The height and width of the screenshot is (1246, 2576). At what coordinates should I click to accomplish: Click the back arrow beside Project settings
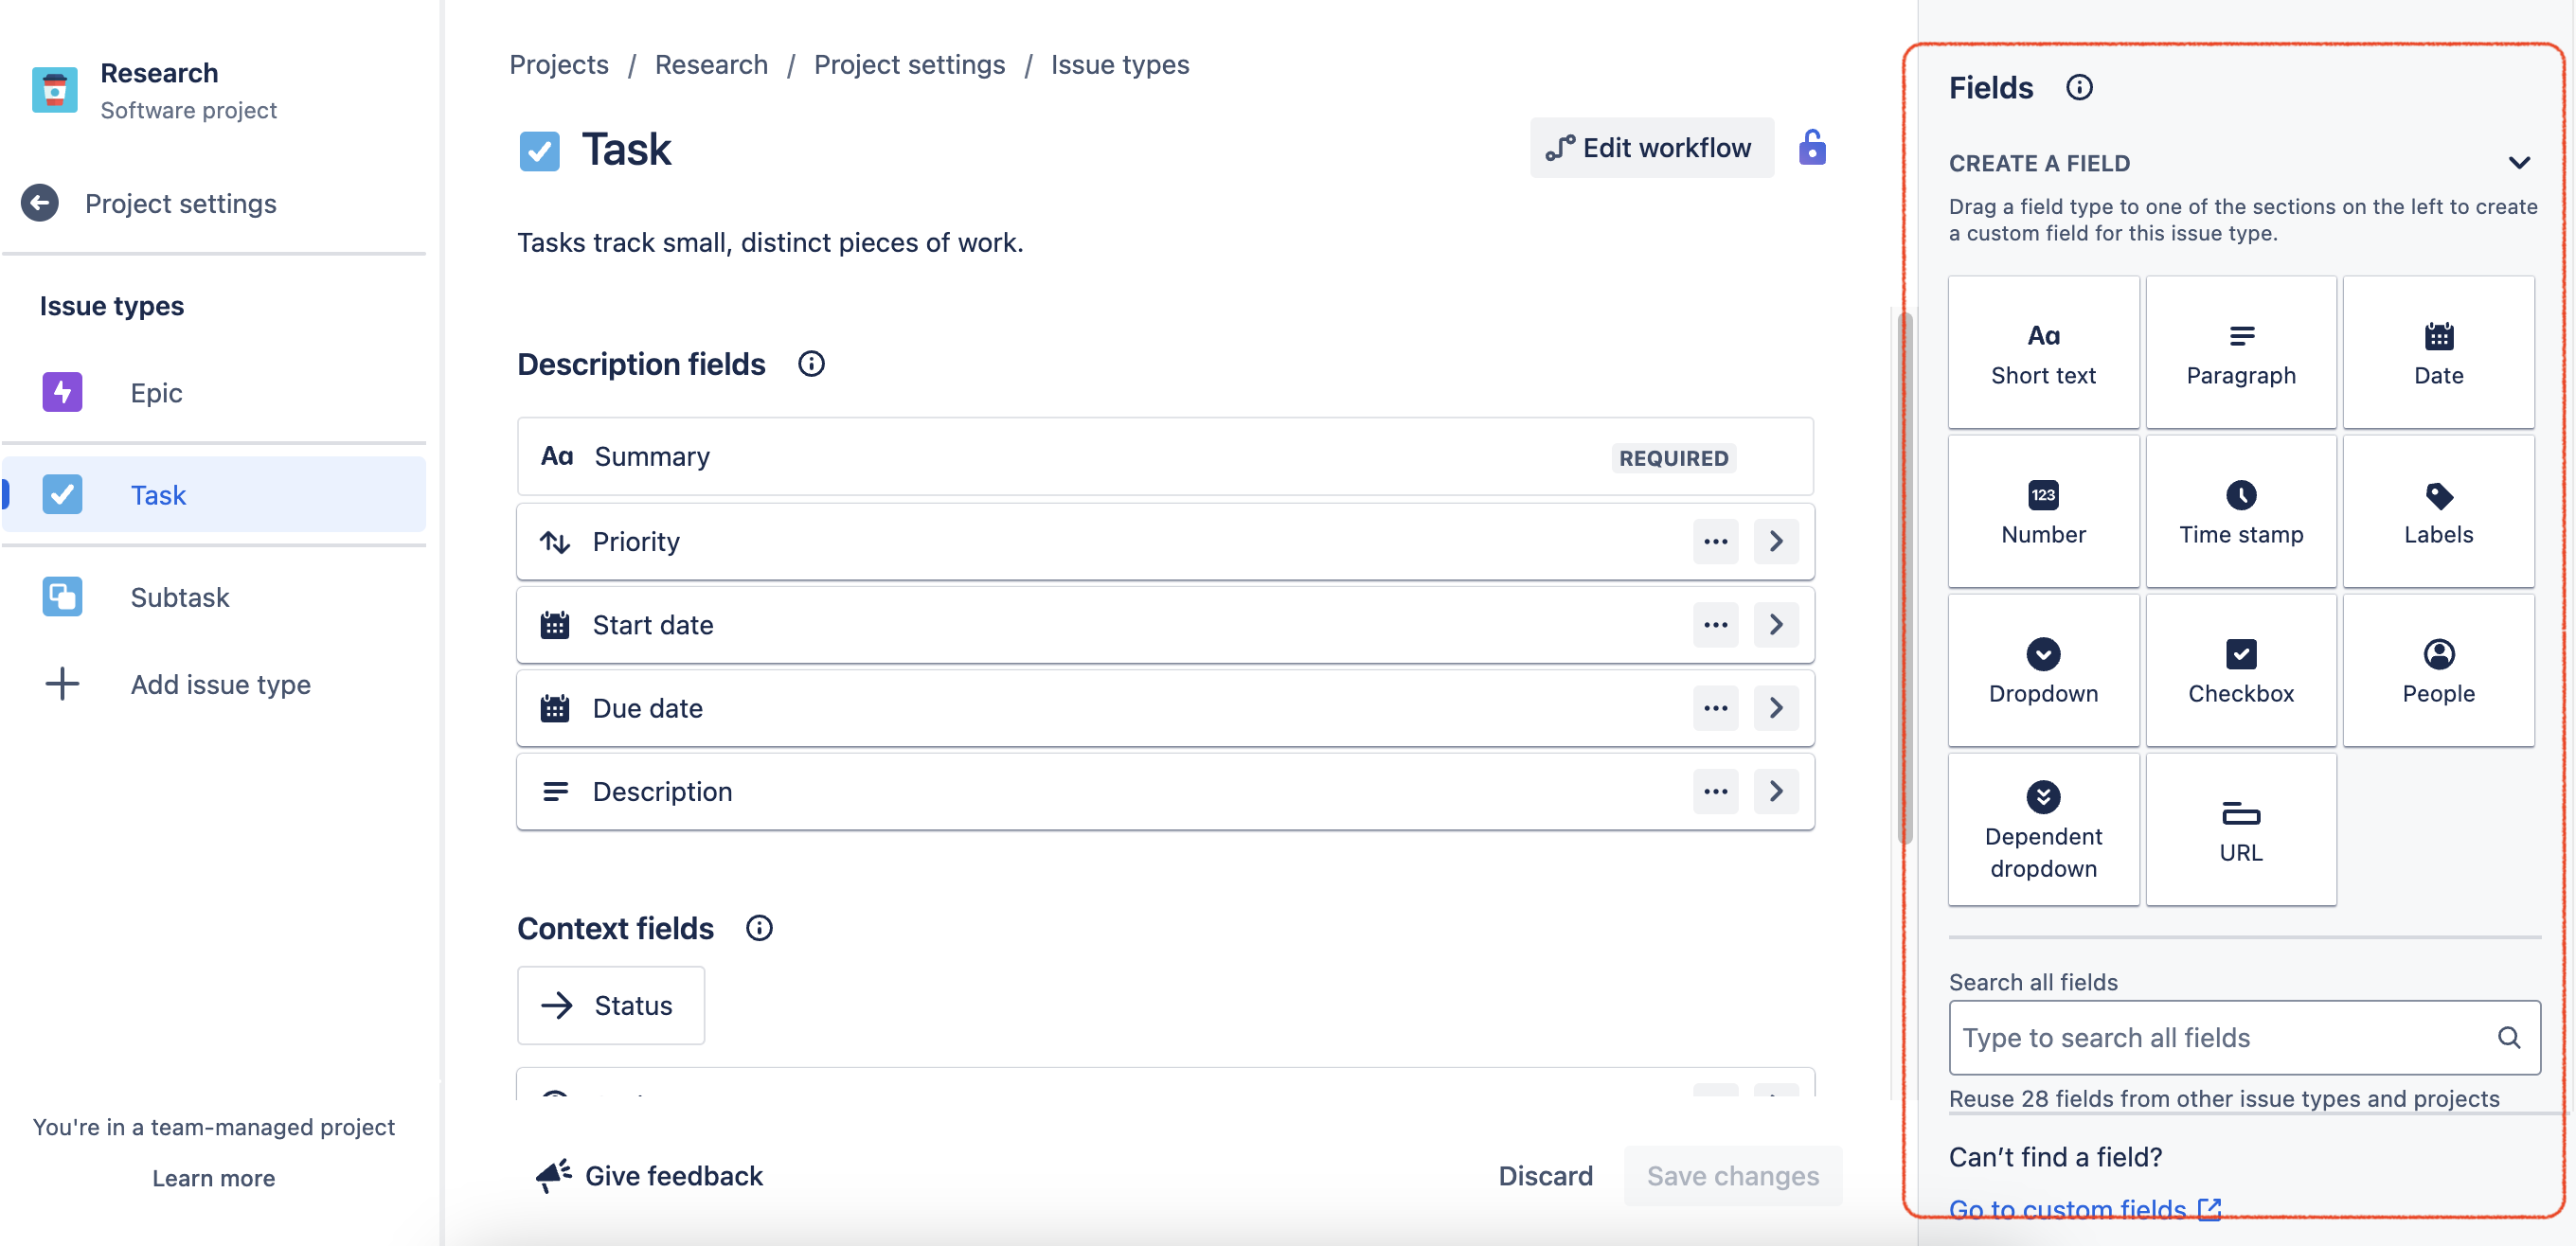click(40, 203)
